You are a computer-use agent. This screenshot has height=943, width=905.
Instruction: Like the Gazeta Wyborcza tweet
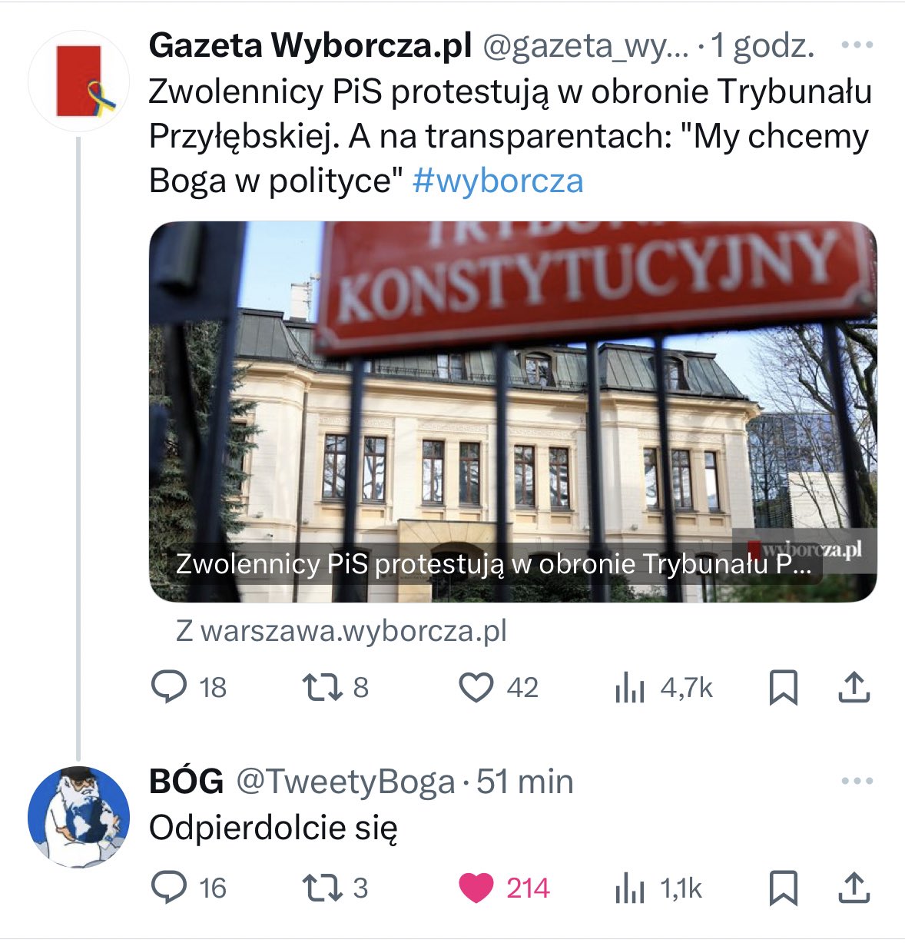click(x=498, y=688)
